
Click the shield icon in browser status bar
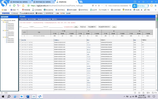[135, 93]
